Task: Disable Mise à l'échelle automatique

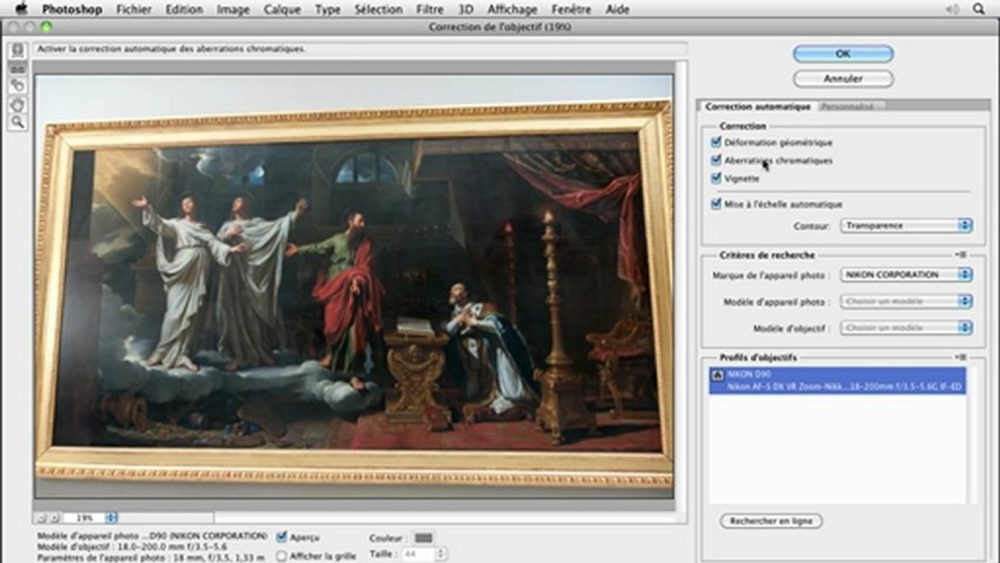Action: point(716,204)
